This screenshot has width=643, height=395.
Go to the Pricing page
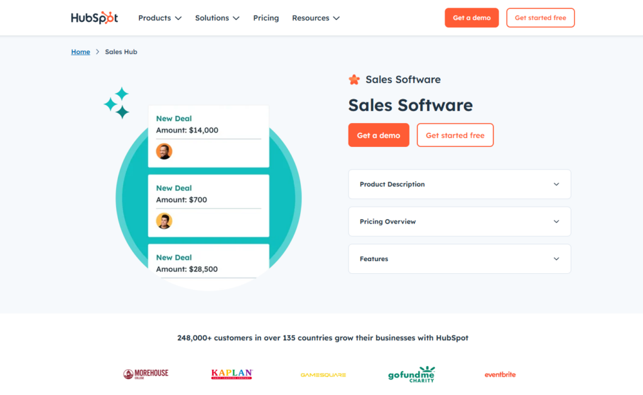point(266,18)
